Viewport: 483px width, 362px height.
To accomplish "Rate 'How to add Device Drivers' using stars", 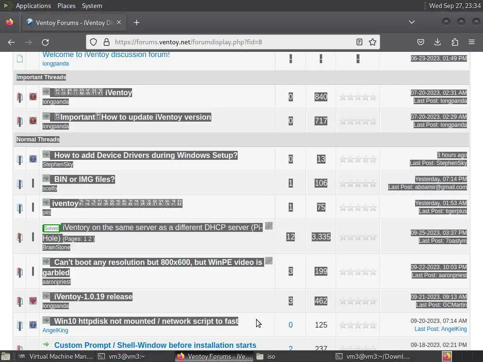I will [x=358, y=159].
